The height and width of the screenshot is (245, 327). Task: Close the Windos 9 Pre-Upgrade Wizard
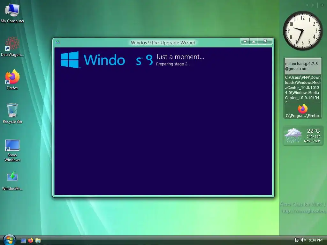pyautogui.click(x=265, y=41)
